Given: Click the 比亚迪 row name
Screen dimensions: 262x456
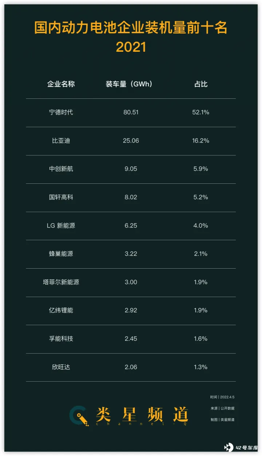Looking at the screenshot, I should (61, 141).
